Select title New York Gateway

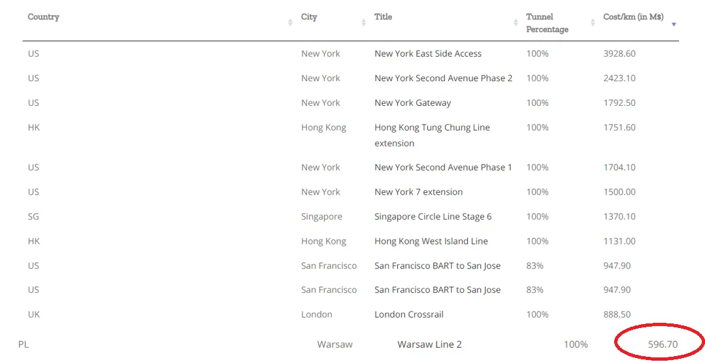[x=412, y=103]
